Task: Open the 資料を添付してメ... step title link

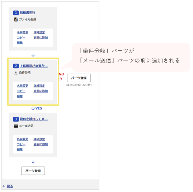Action: point(34,119)
